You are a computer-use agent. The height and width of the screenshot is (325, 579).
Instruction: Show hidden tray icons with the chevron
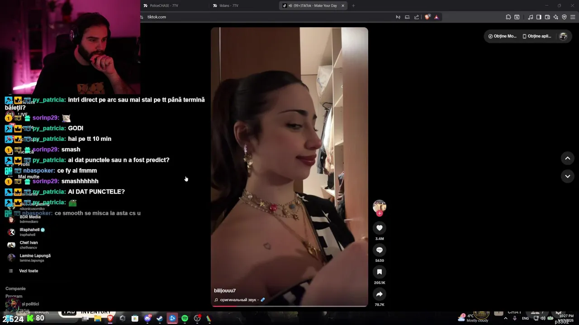pos(505,318)
